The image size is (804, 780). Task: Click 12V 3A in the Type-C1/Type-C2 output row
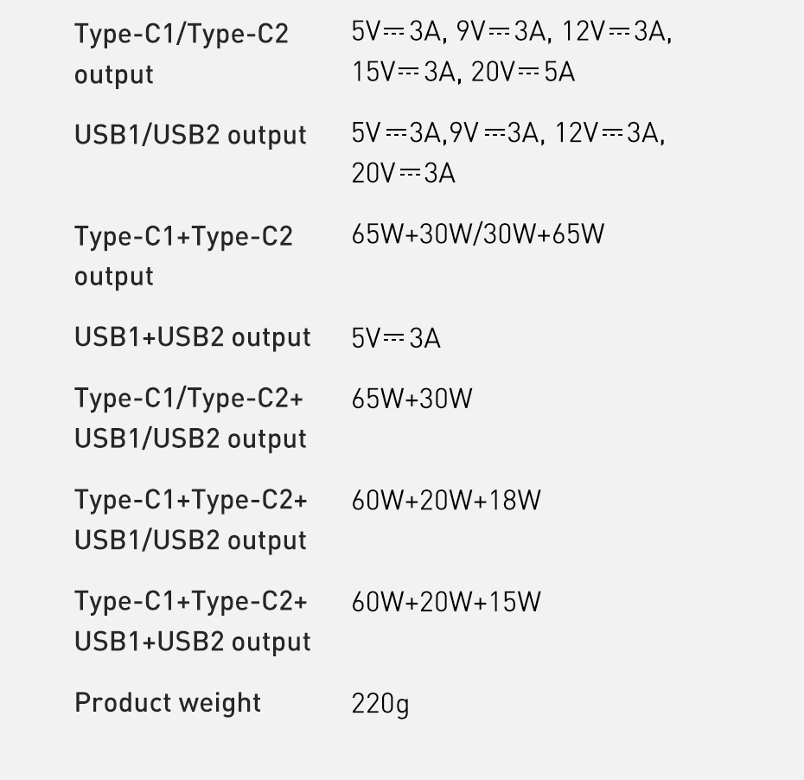[x=616, y=33]
